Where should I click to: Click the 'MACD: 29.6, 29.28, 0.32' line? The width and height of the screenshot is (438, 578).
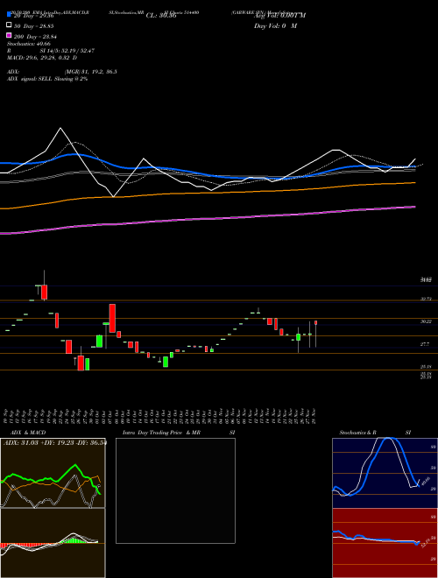tap(39, 58)
